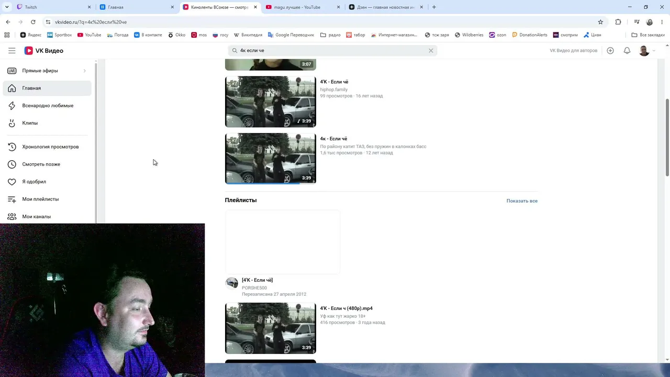This screenshot has height=377, width=670.
Task: Expand the Прямые эфиры submenu chevron
Action: 84,71
